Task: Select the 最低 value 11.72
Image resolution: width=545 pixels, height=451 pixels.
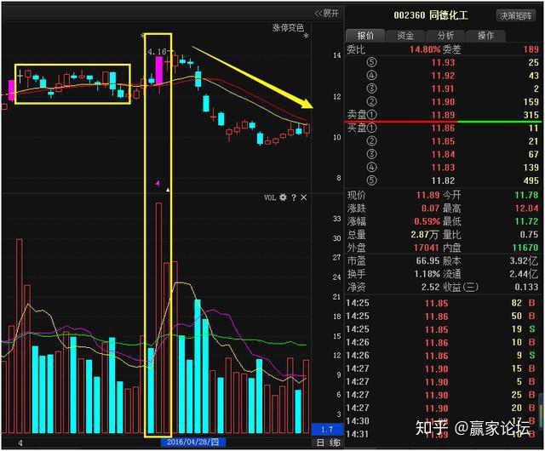Action: (x=526, y=221)
